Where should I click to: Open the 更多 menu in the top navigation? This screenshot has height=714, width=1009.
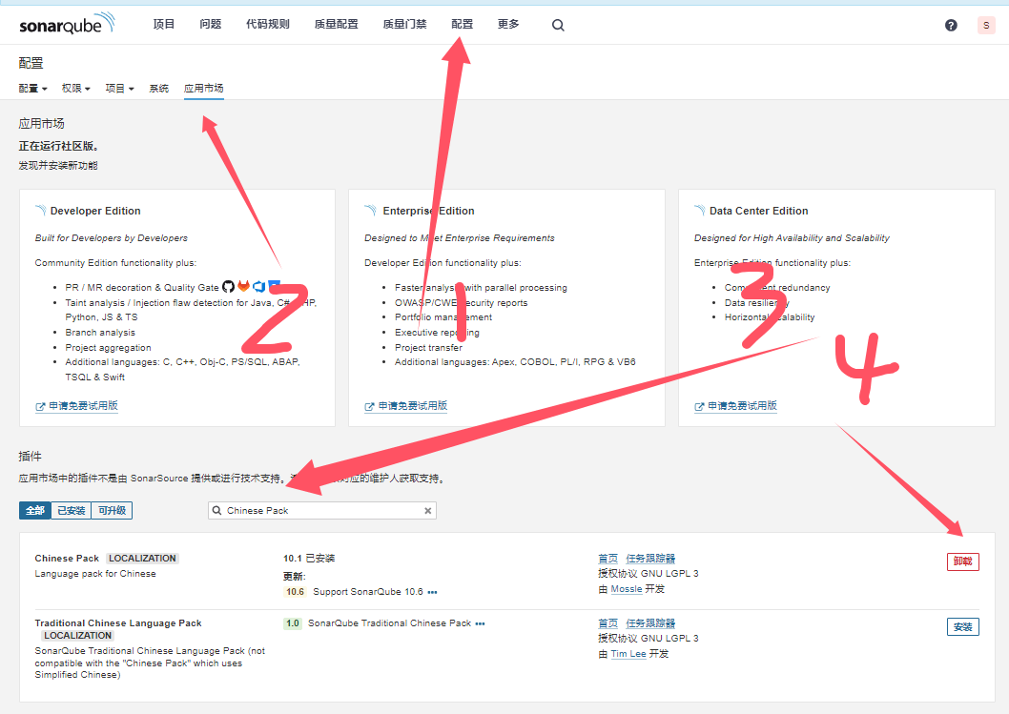tap(508, 25)
